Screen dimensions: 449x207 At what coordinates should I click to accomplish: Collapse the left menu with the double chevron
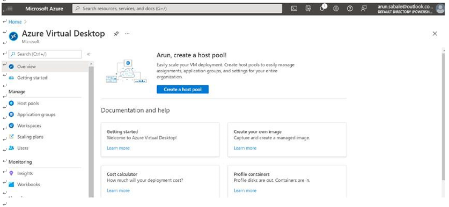tap(89, 54)
